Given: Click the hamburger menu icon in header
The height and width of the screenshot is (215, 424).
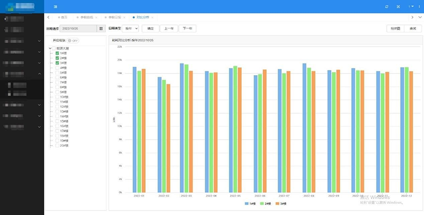Looking at the screenshot, I should 55,6.
